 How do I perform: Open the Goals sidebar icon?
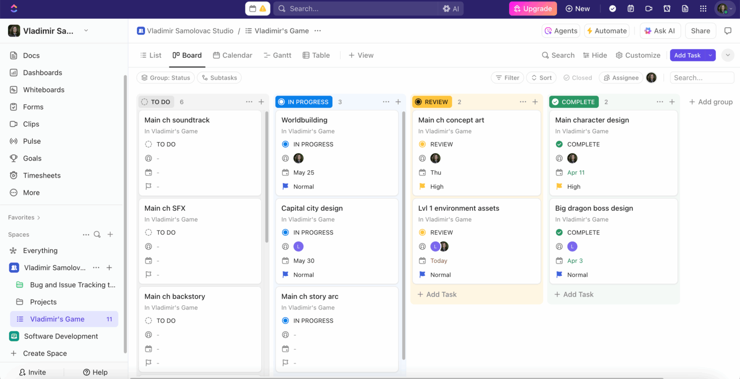pyautogui.click(x=14, y=158)
